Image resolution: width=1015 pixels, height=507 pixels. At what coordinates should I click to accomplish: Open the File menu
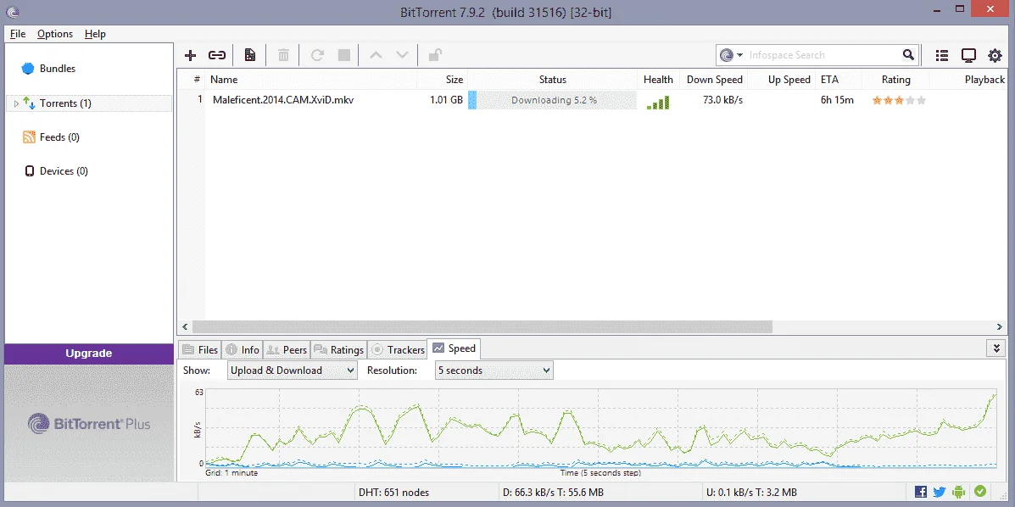(18, 34)
